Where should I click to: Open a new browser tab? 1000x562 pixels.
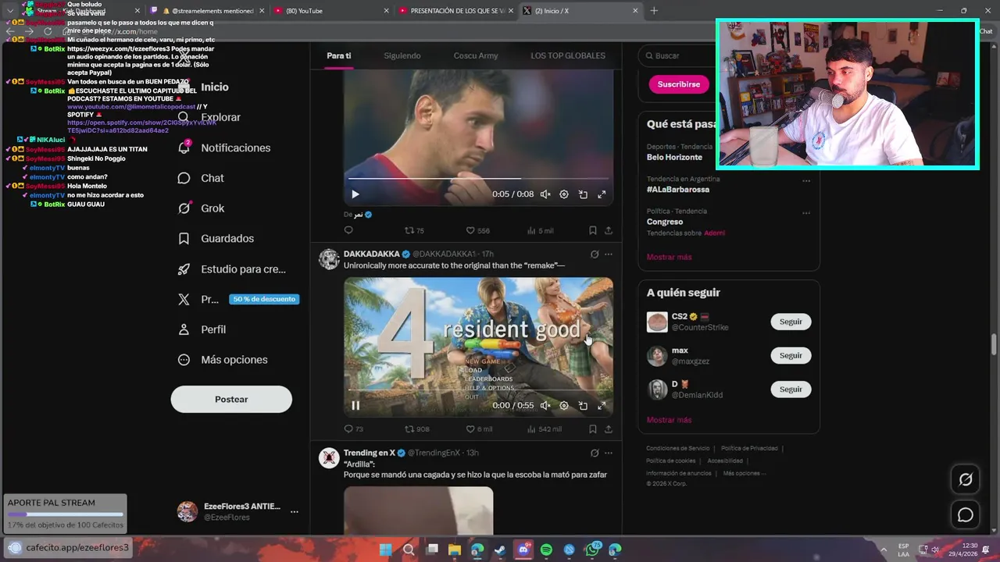654,10
